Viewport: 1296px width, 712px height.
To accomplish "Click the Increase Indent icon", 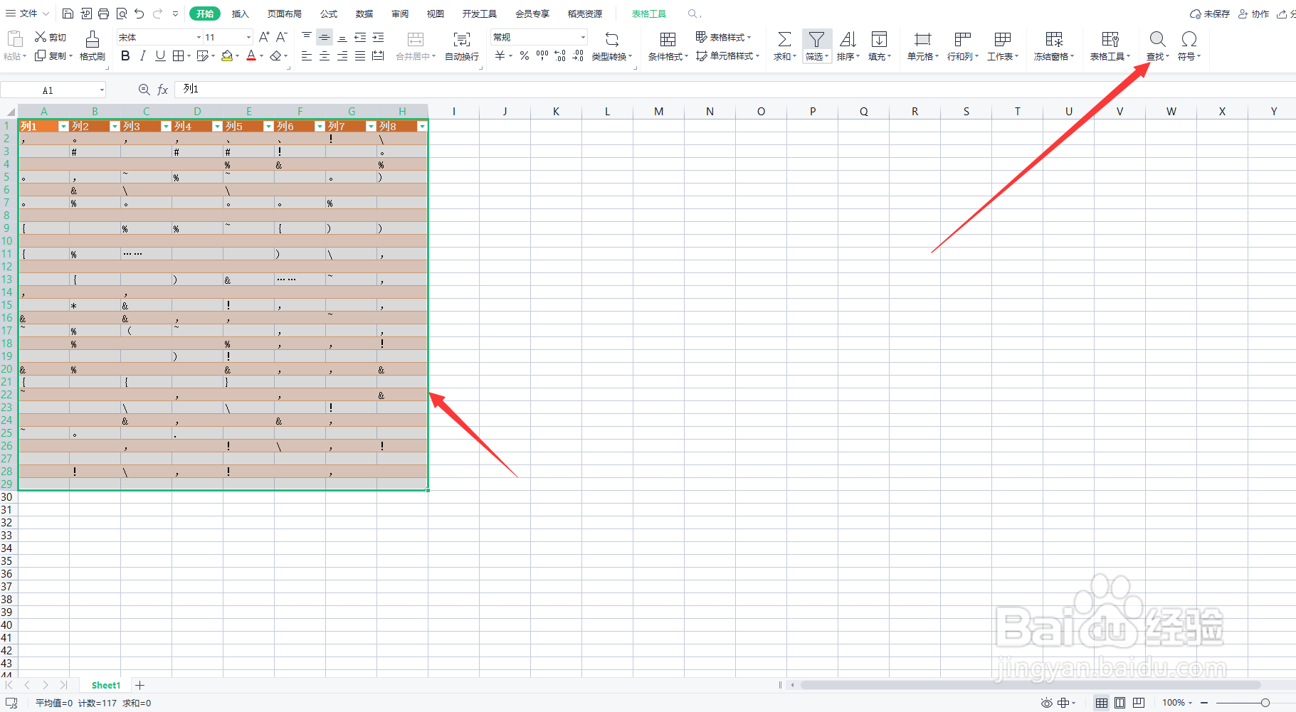I will 378,37.
